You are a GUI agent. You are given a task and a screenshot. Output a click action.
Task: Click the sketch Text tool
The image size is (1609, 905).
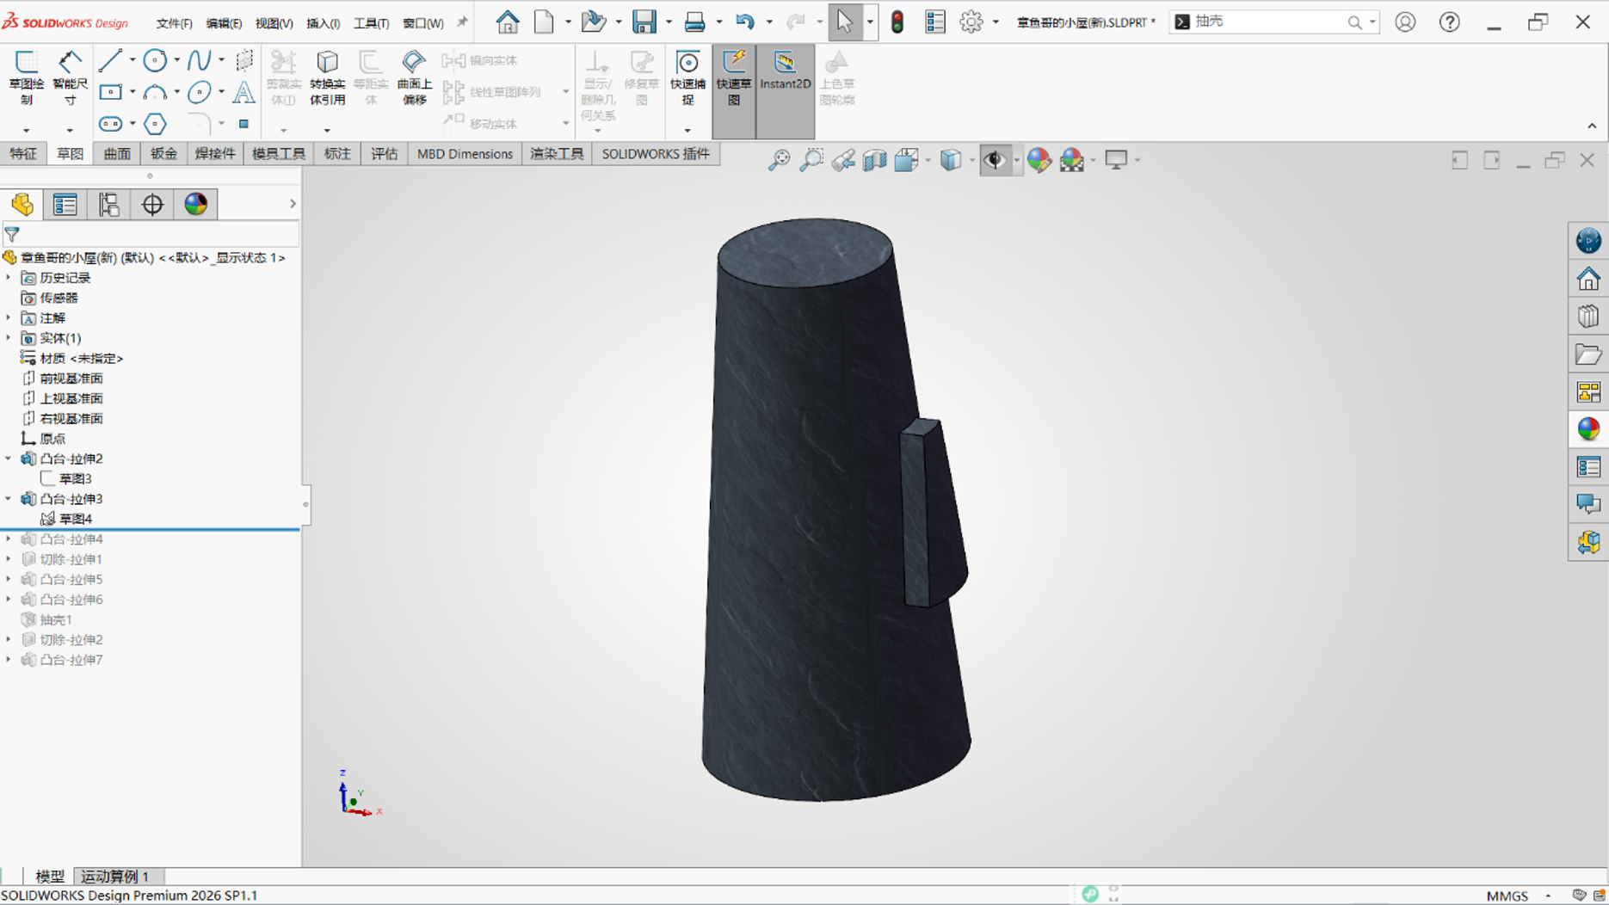(x=244, y=92)
